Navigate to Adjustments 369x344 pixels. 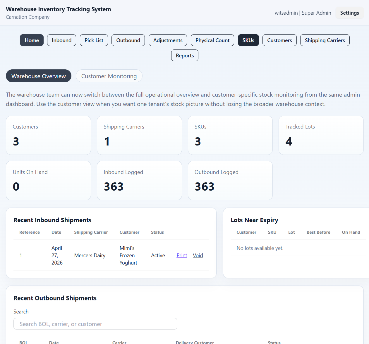coord(168,40)
